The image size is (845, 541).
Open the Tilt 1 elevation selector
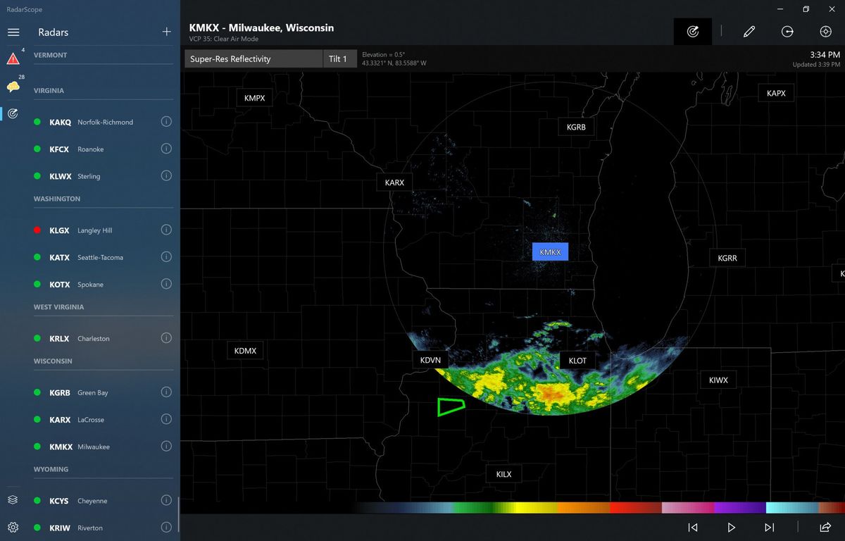click(339, 58)
